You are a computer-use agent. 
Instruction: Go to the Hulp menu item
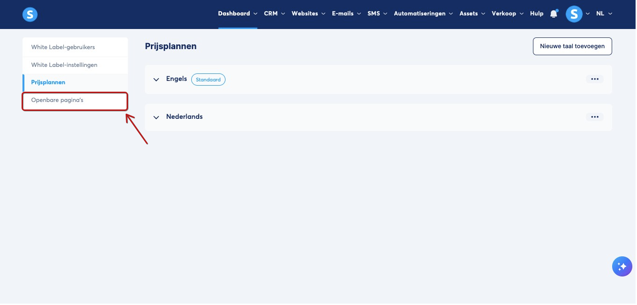[x=537, y=14]
